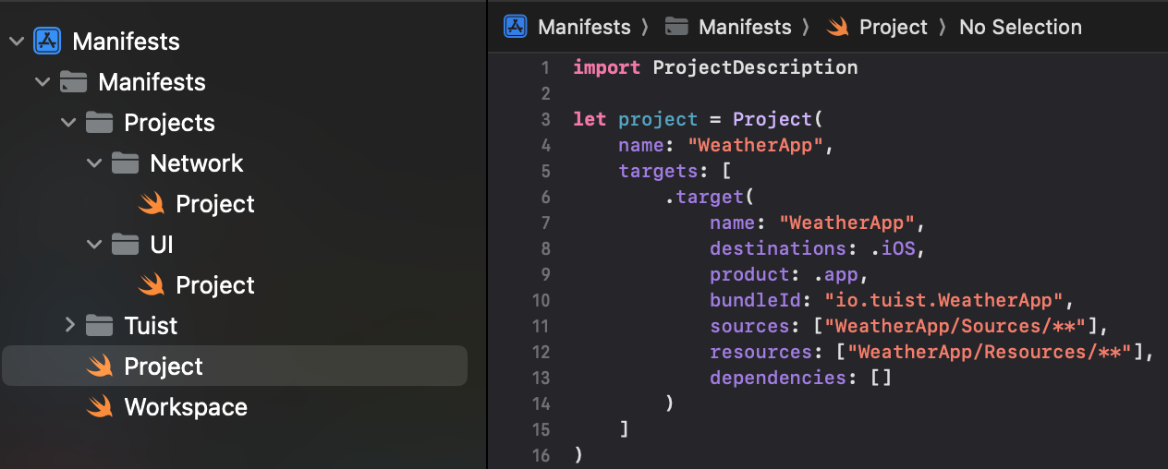The image size is (1168, 469).
Task: Click Swift icon of Project under UI
Action: point(151,285)
